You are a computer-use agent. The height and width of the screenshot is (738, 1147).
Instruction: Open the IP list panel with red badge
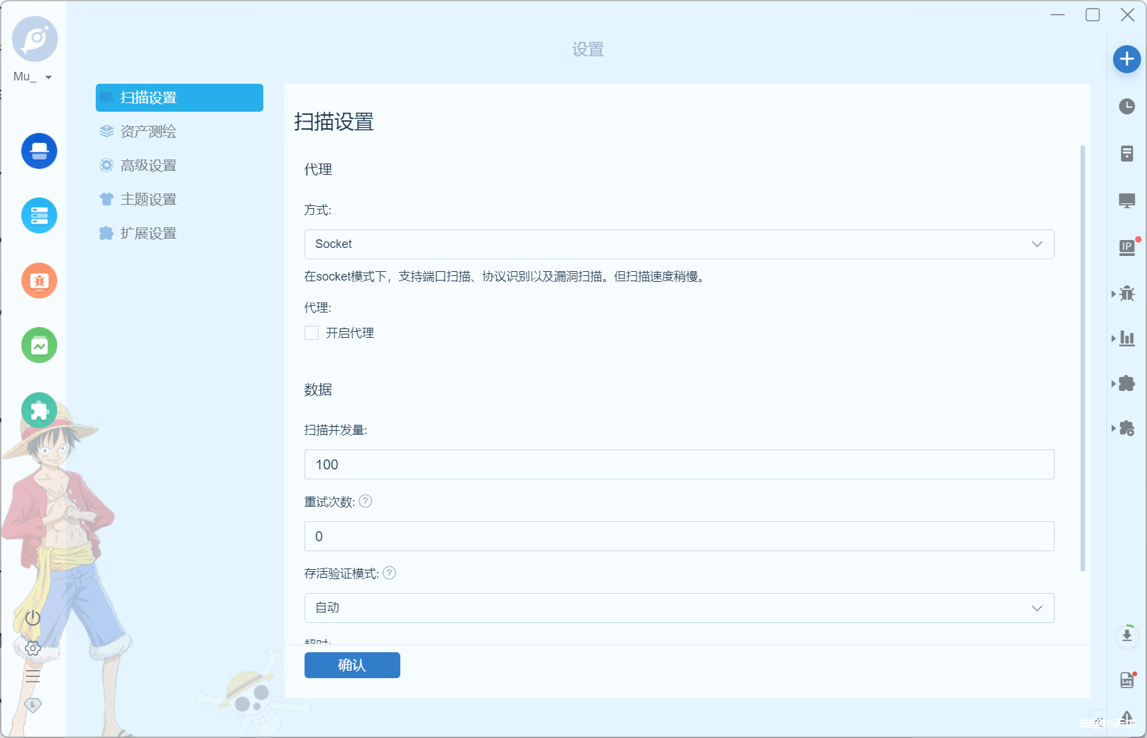click(x=1126, y=247)
